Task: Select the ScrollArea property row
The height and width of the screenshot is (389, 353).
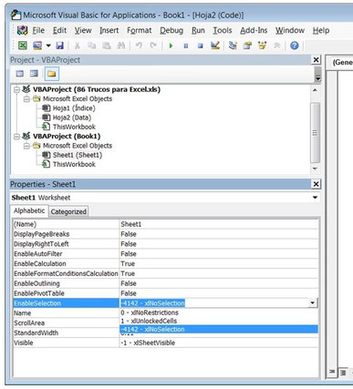Action: click(x=66, y=322)
